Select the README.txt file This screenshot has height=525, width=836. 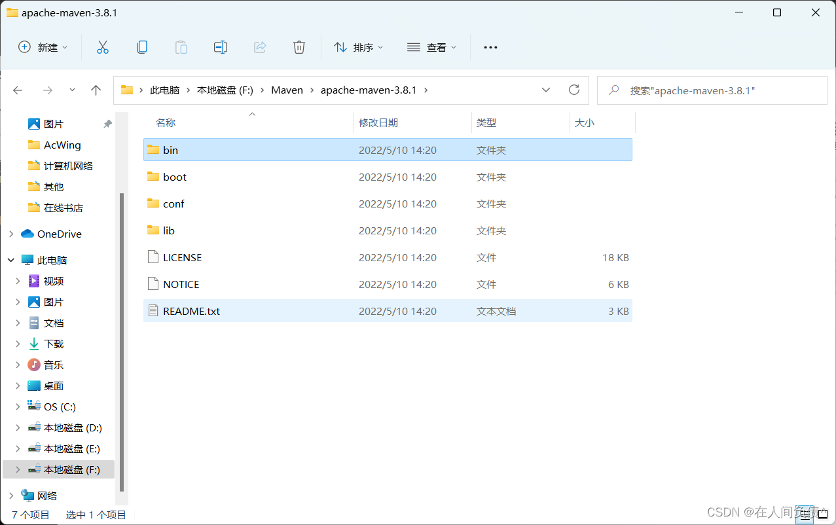click(388, 311)
